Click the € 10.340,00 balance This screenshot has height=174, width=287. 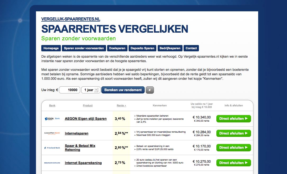tap(202, 117)
